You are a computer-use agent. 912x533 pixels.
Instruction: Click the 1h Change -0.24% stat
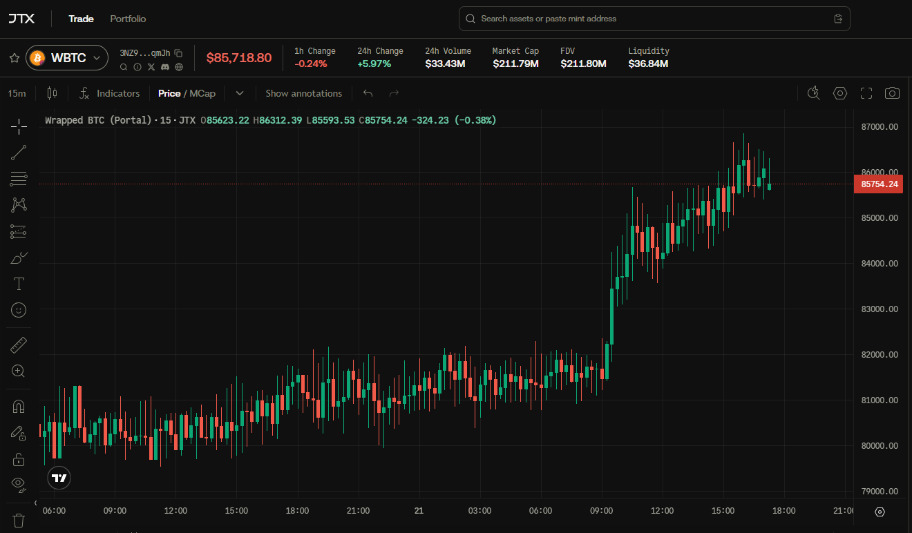315,58
